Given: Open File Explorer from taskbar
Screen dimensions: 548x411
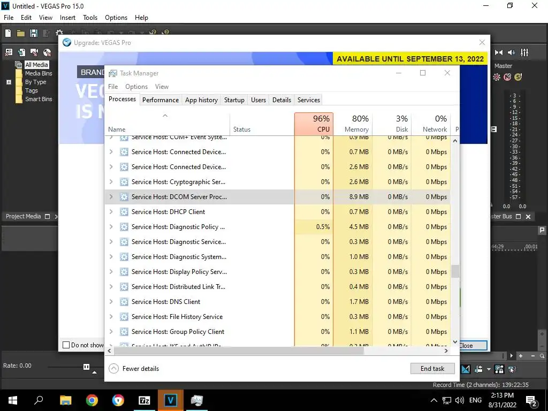Looking at the screenshot, I should pyautogui.click(x=65, y=400).
